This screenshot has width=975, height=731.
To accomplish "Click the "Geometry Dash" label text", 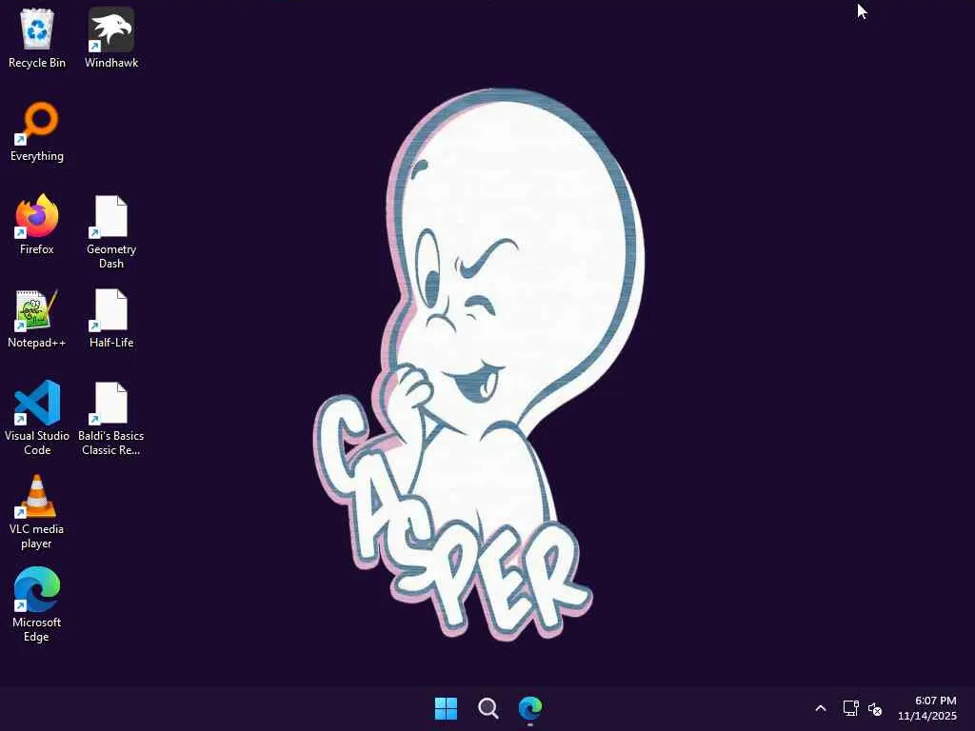I will pyautogui.click(x=111, y=256).
